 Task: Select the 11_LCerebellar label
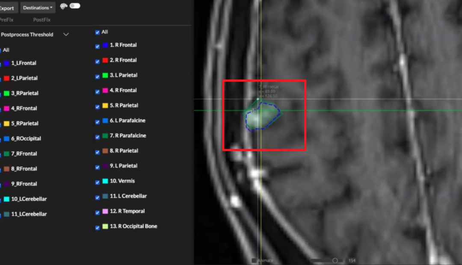click(29, 214)
